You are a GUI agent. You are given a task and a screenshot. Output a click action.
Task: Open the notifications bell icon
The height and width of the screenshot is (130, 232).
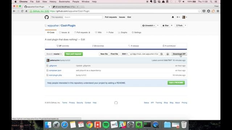173,17
